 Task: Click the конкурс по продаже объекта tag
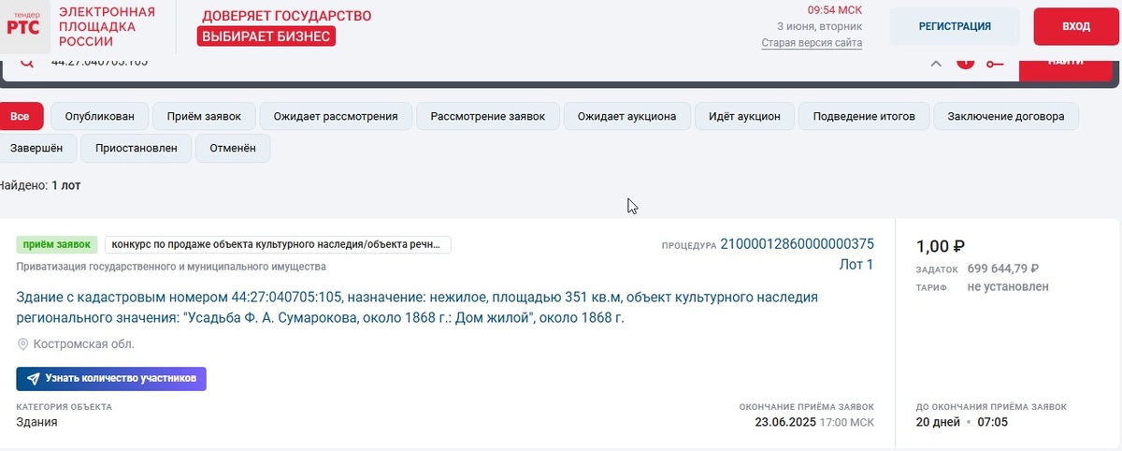(278, 244)
